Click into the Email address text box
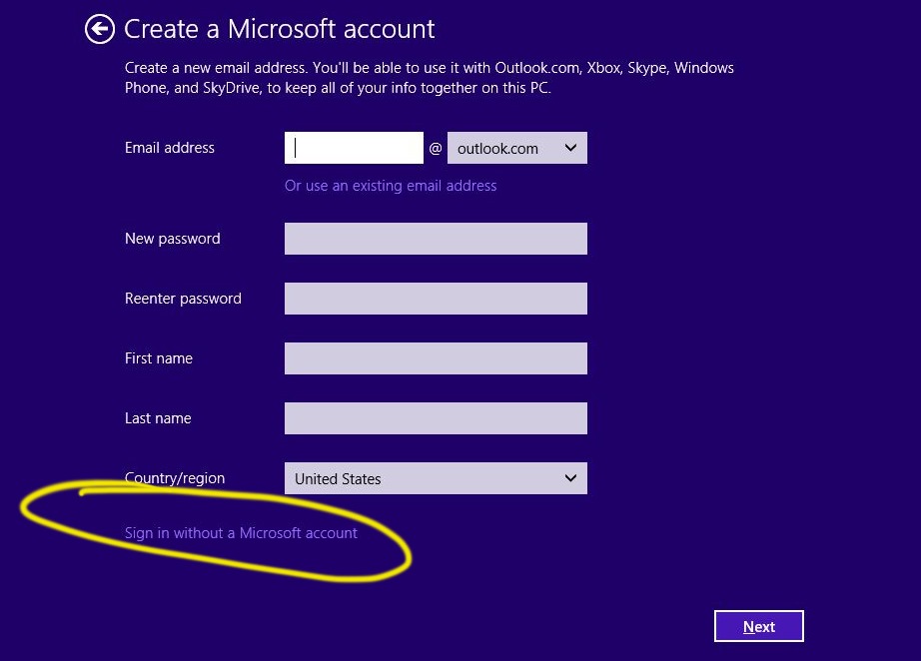The height and width of the screenshot is (661, 921). click(x=354, y=148)
